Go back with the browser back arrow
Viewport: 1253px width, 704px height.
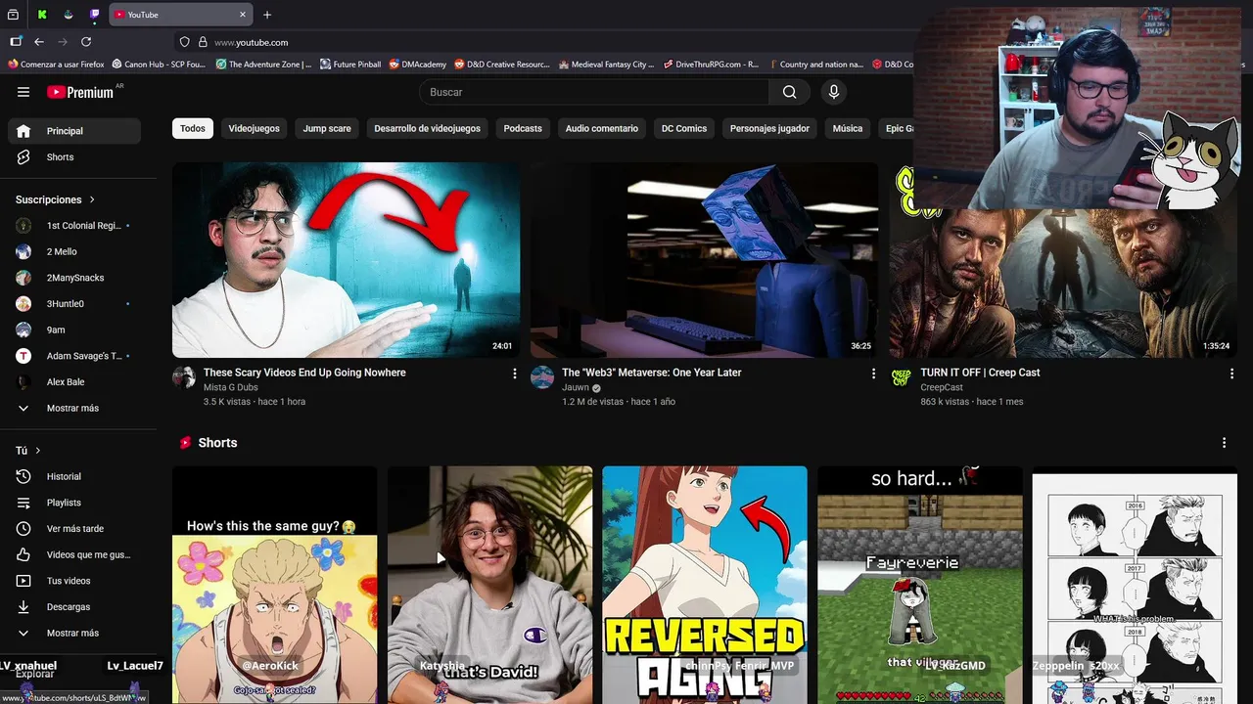[39, 42]
